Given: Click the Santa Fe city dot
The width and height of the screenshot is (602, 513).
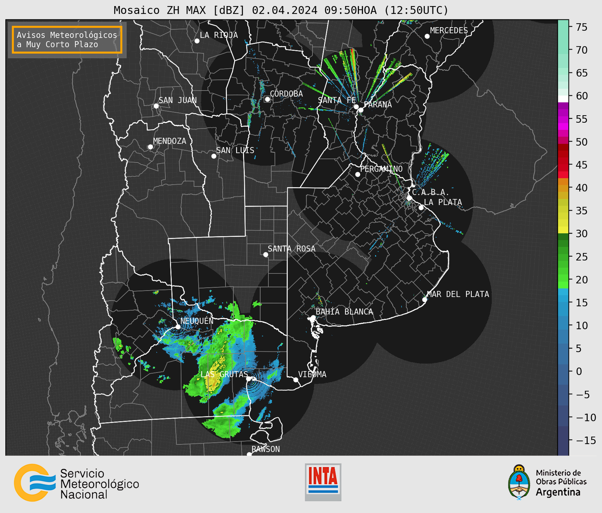Looking at the screenshot, I should click(x=356, y=107).
